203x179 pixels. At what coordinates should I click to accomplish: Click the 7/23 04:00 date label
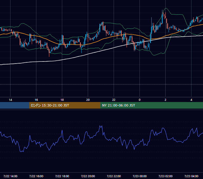click(191, 176)
